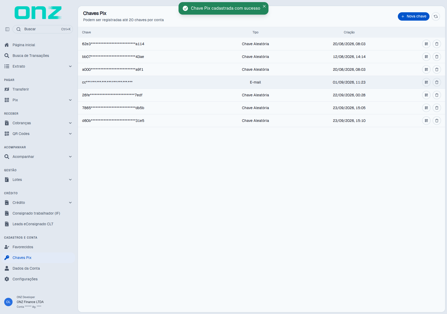Open Dados da Conta
447x314 pixels.
[x=38, y=268]
